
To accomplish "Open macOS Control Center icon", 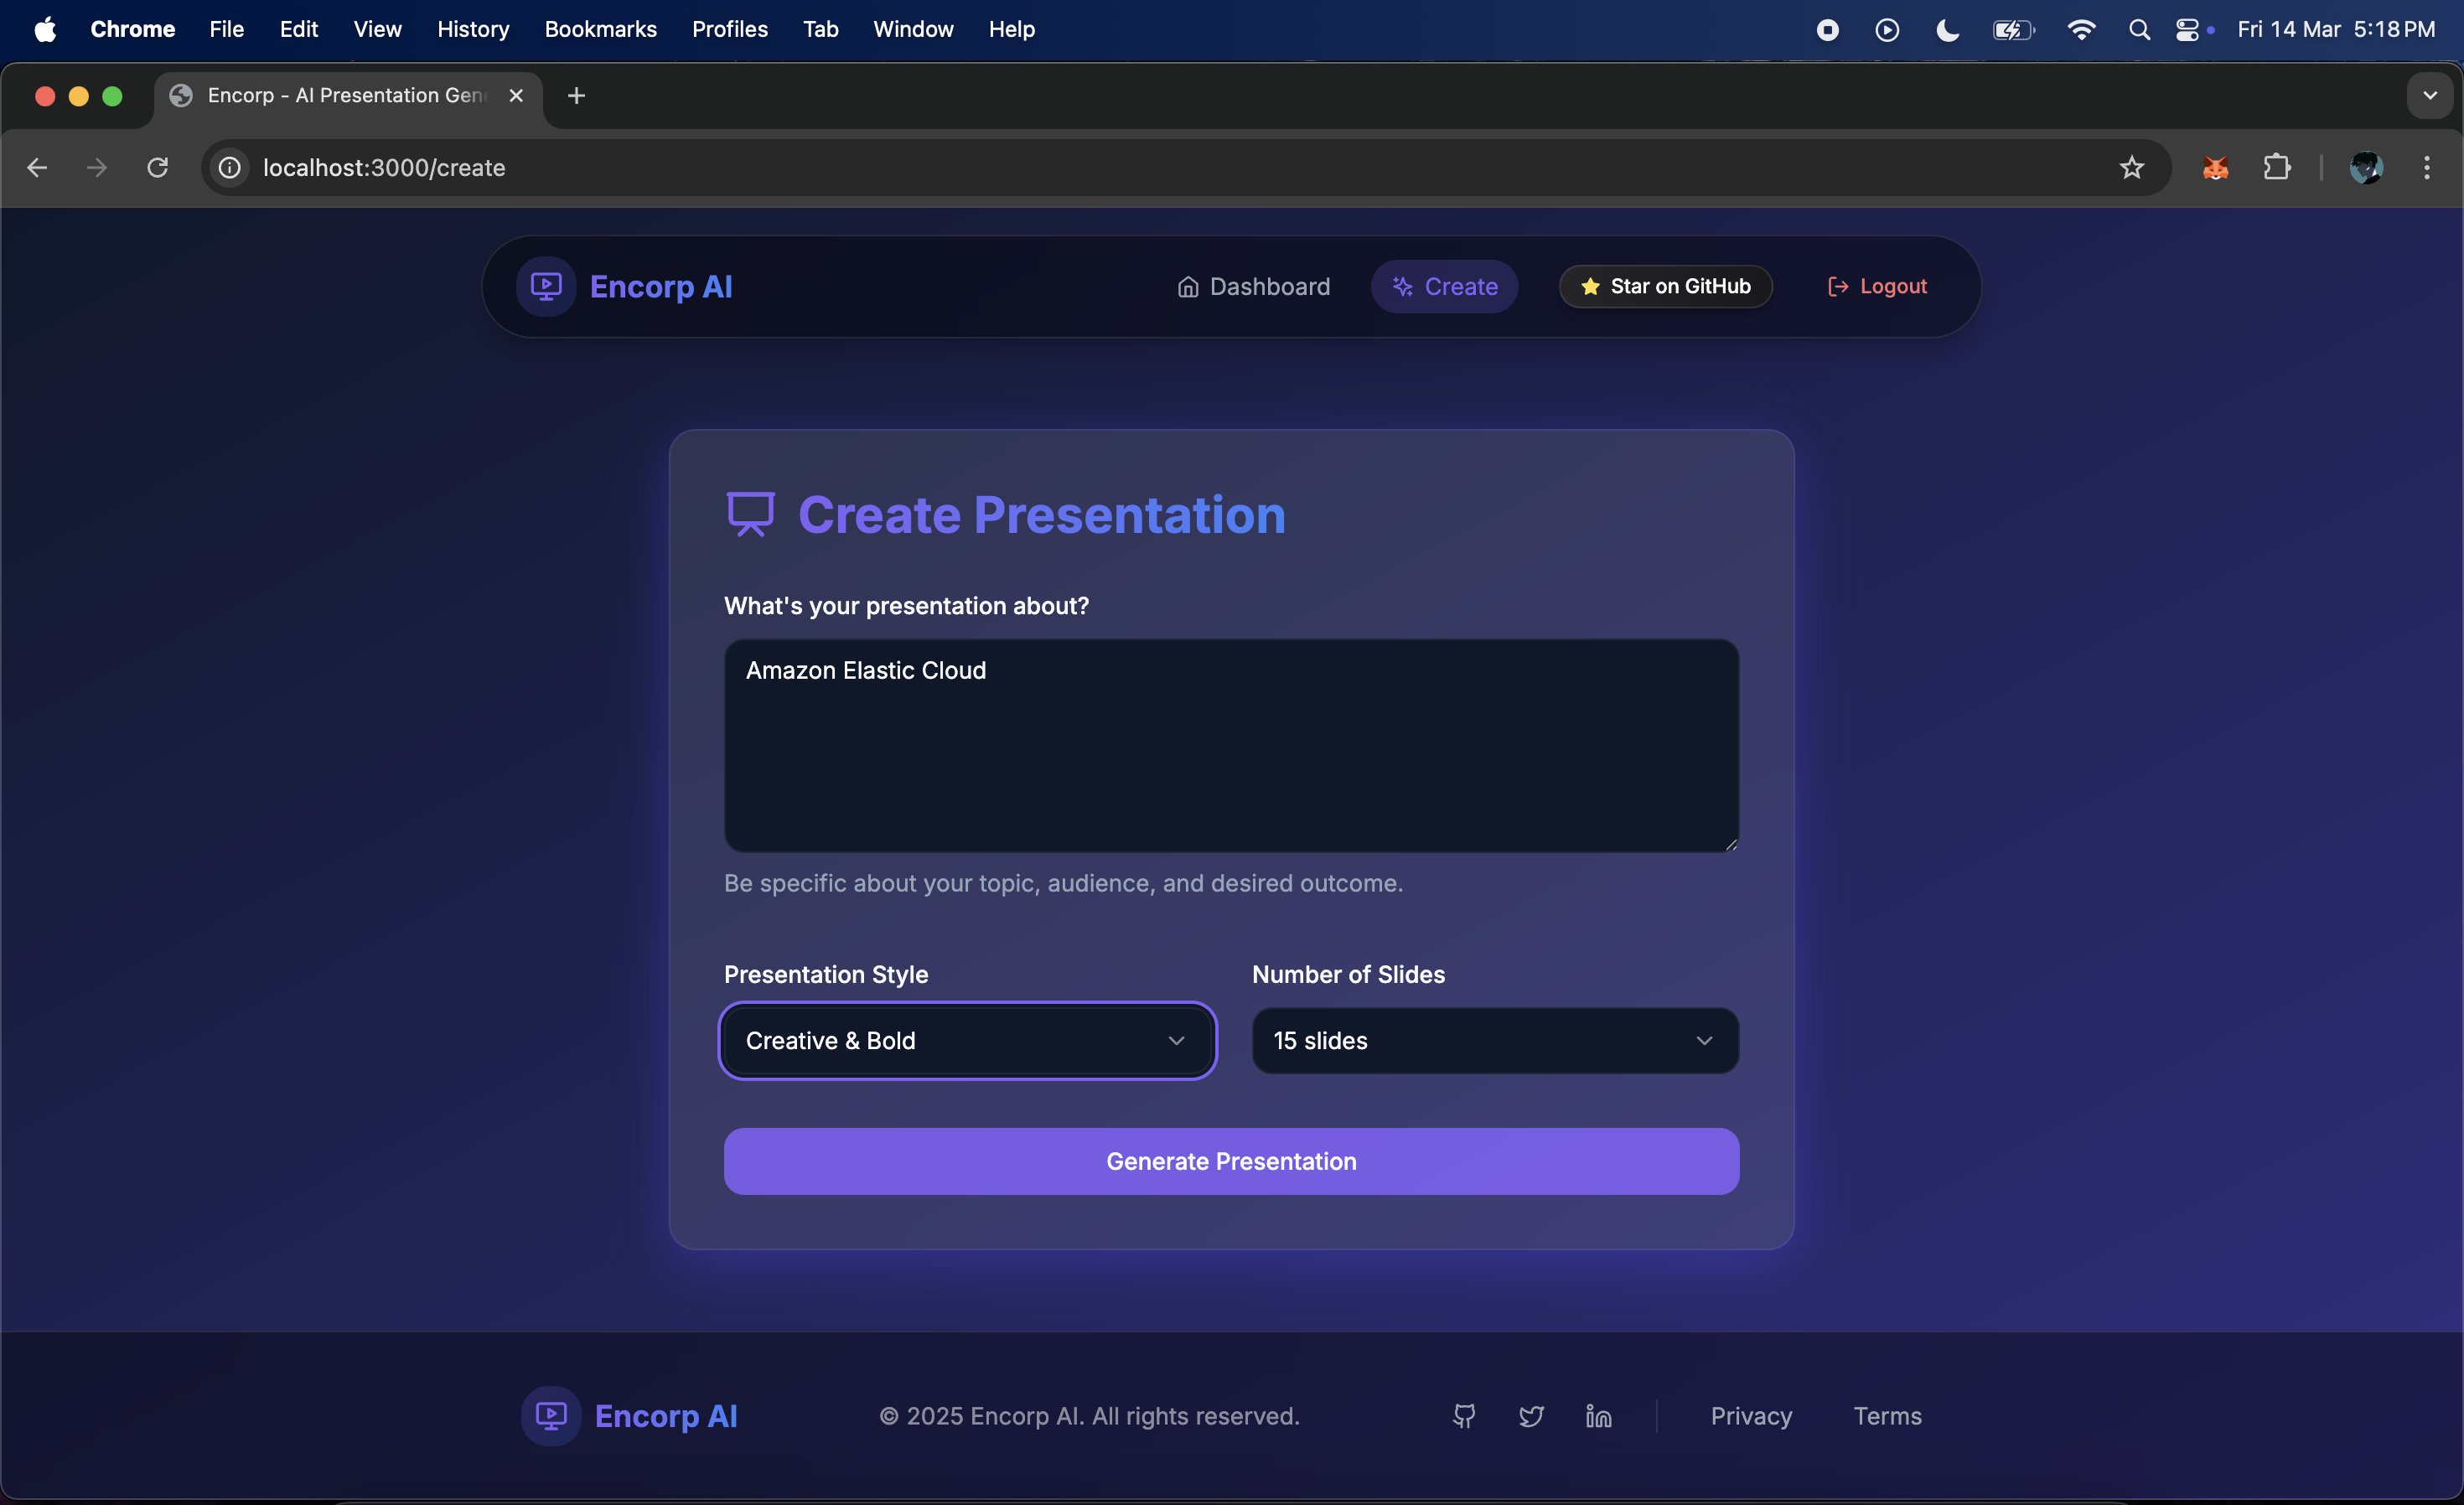I will point(2188,30).
